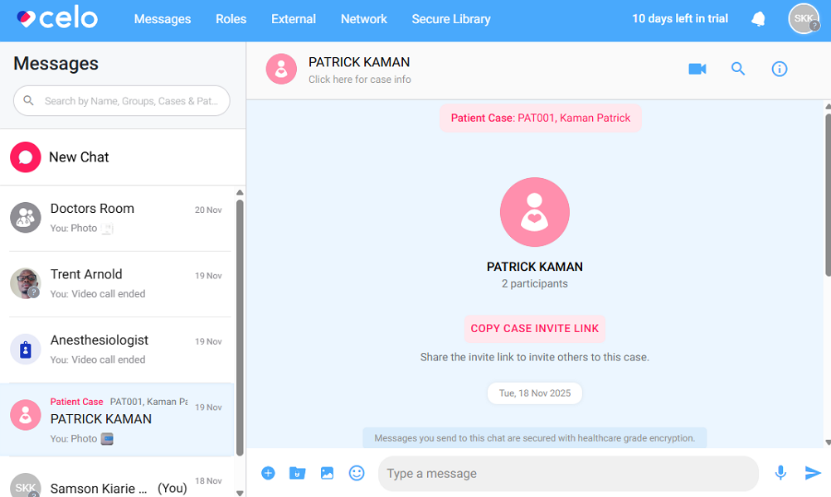Click the Celo logo
The image size is (831, 497).
(x=54, y=17)
